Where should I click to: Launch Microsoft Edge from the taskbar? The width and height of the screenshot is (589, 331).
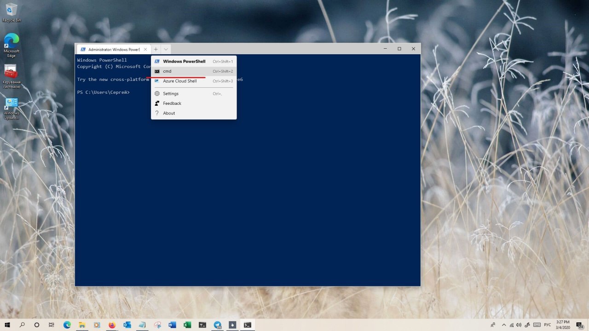click(x=67, y=325)
